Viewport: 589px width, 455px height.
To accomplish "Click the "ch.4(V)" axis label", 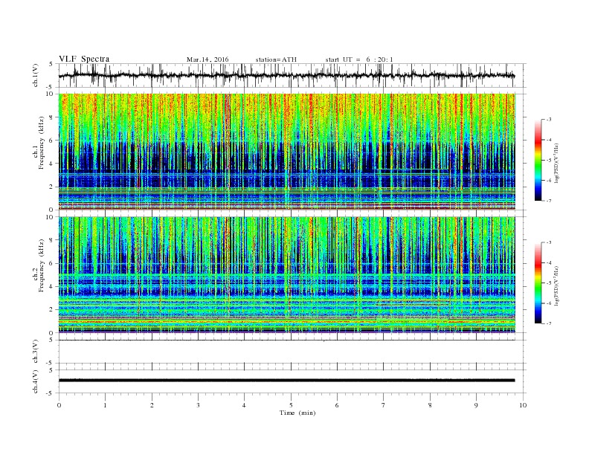I will click(36, 381).
